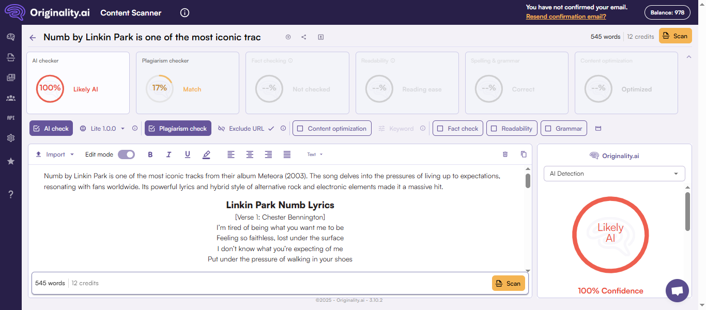Toggle the Exclude URL option

click(245, 129)
